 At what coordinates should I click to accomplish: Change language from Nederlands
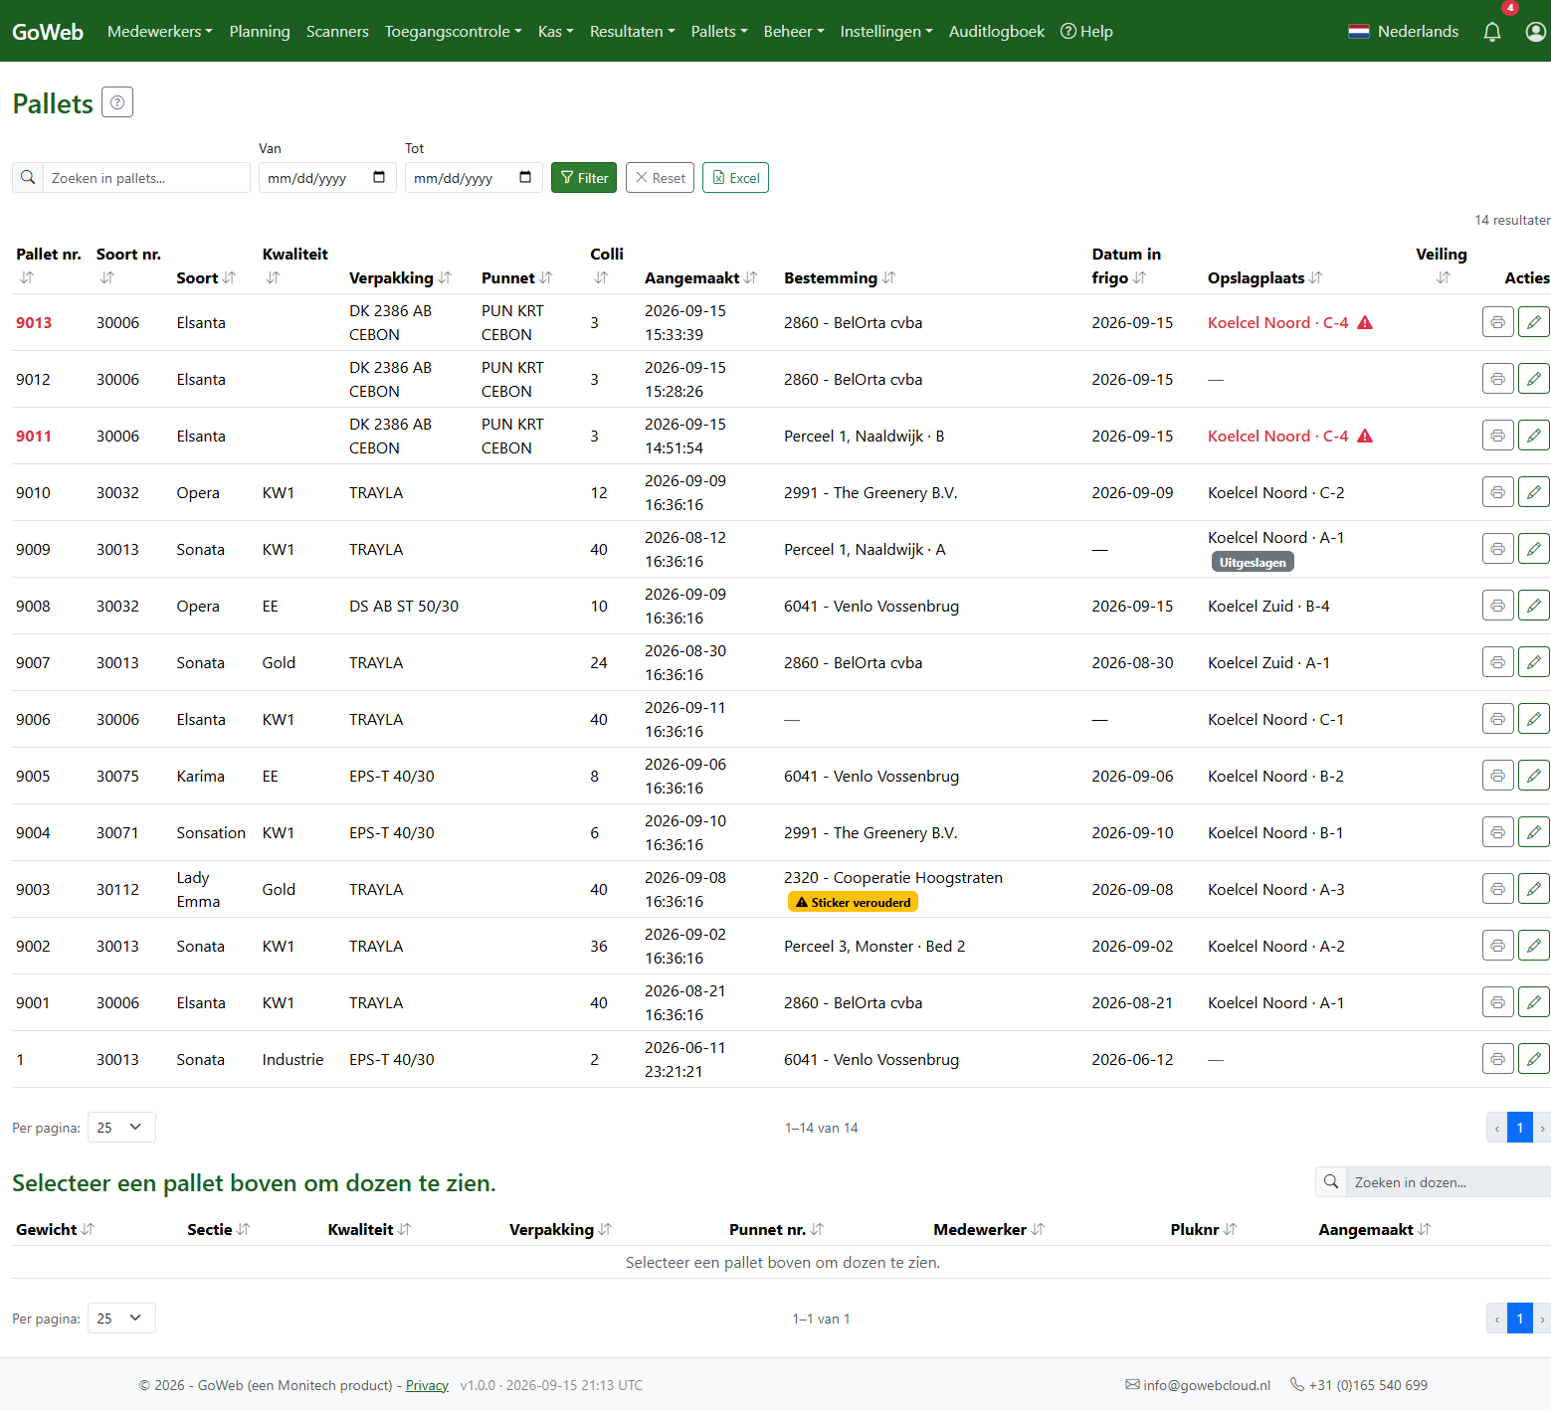(x=1404, y=32)
